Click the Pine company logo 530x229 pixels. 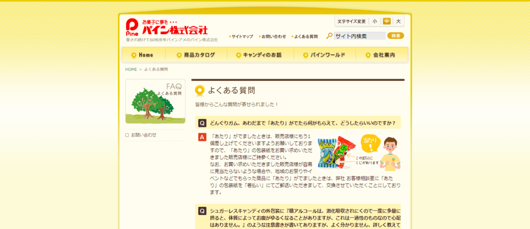pos(167,27)
